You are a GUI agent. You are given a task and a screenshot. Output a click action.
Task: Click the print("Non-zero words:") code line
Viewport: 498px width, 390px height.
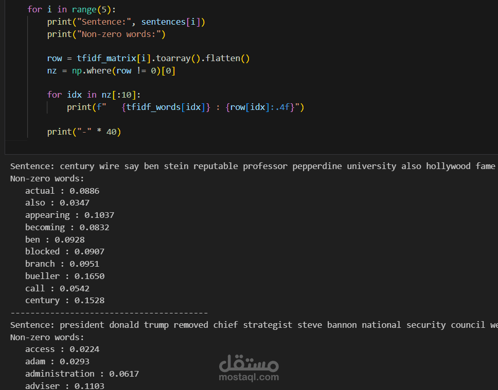[x=106, y=34]
